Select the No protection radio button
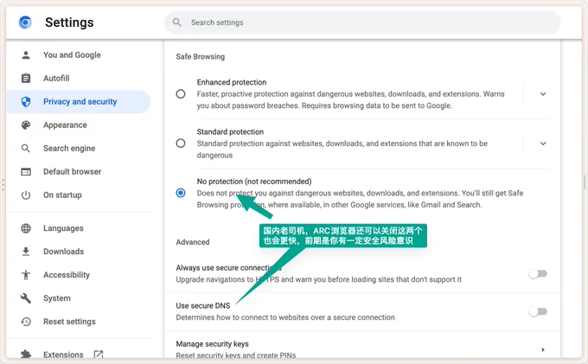588x364 pixels. coord(181,193)
